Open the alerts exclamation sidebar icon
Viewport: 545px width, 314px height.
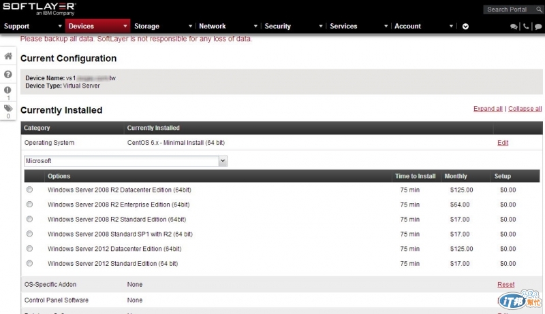coord(7,90)
